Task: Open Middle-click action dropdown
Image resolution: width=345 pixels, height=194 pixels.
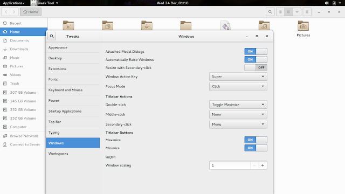Action: (x=238, y=114)
